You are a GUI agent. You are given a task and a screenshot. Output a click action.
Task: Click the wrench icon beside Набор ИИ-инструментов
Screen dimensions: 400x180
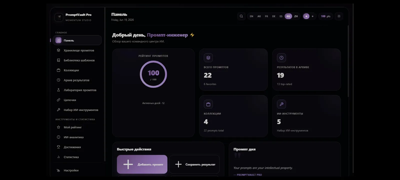[x=58, y=110]
